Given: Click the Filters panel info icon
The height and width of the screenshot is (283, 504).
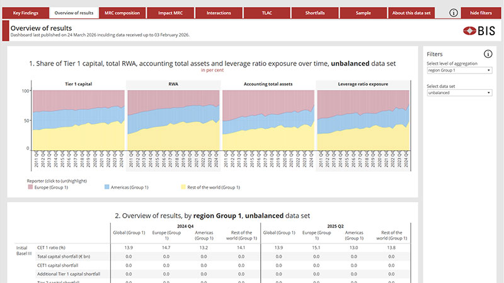Looking at the screenshot, I should pyautogui.click(x=488, y=54).
